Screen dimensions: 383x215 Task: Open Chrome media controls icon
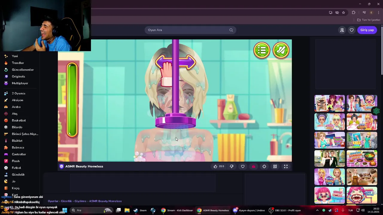[364, 13]
